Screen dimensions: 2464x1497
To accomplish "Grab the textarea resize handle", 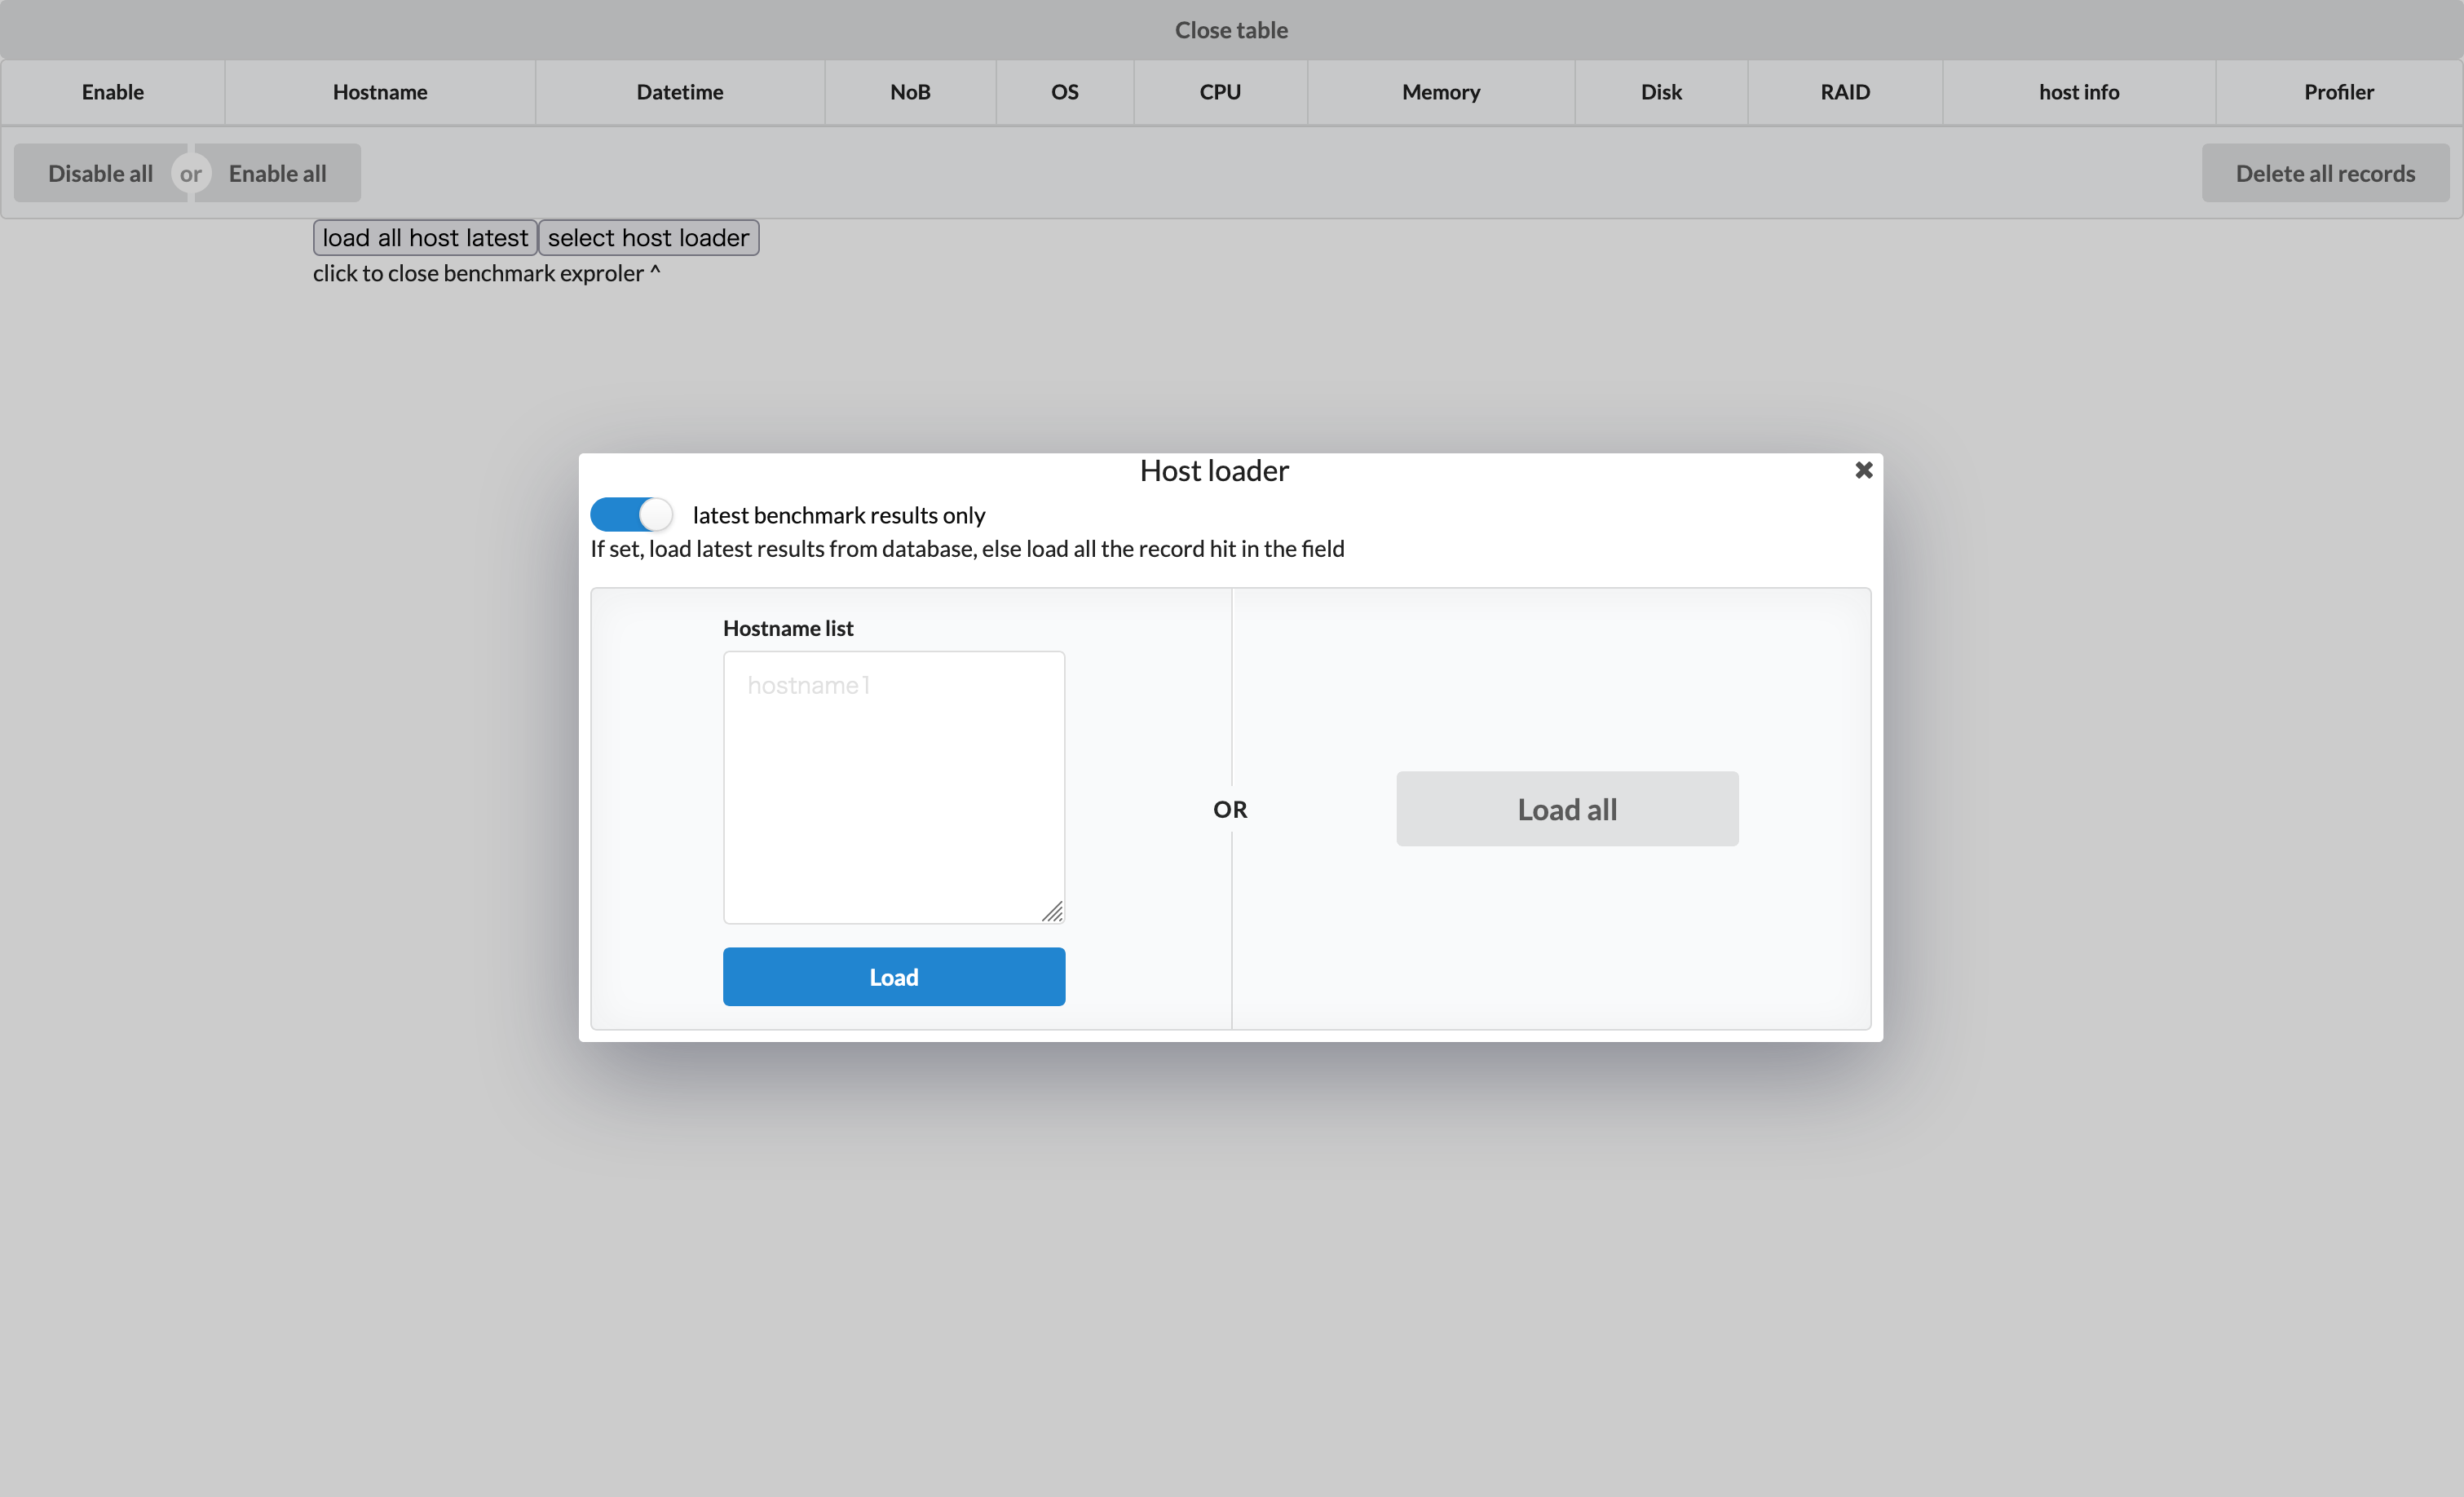I will coord(1052,911).
